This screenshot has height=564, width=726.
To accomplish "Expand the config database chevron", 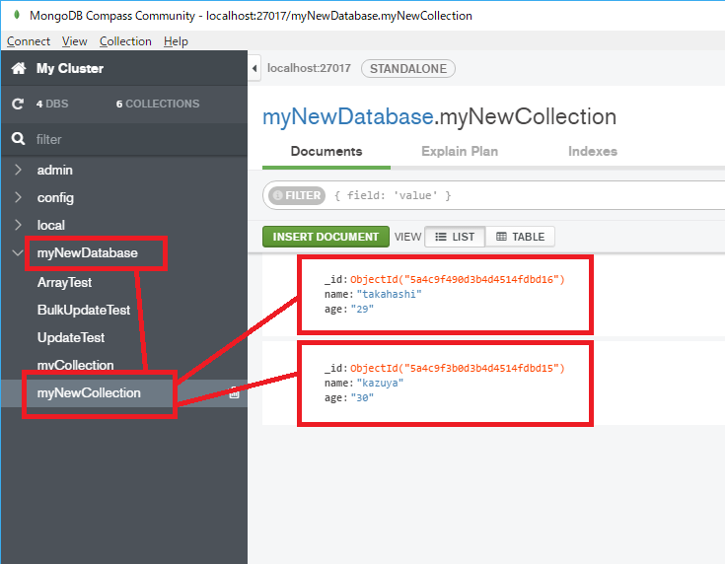I will coord(18,197).
